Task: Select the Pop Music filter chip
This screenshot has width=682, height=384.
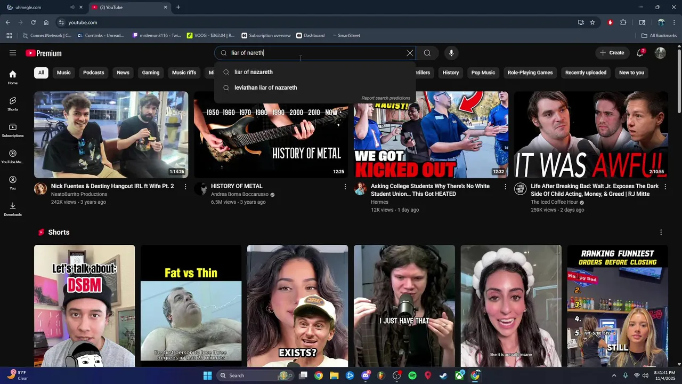Action: [483, 73]
